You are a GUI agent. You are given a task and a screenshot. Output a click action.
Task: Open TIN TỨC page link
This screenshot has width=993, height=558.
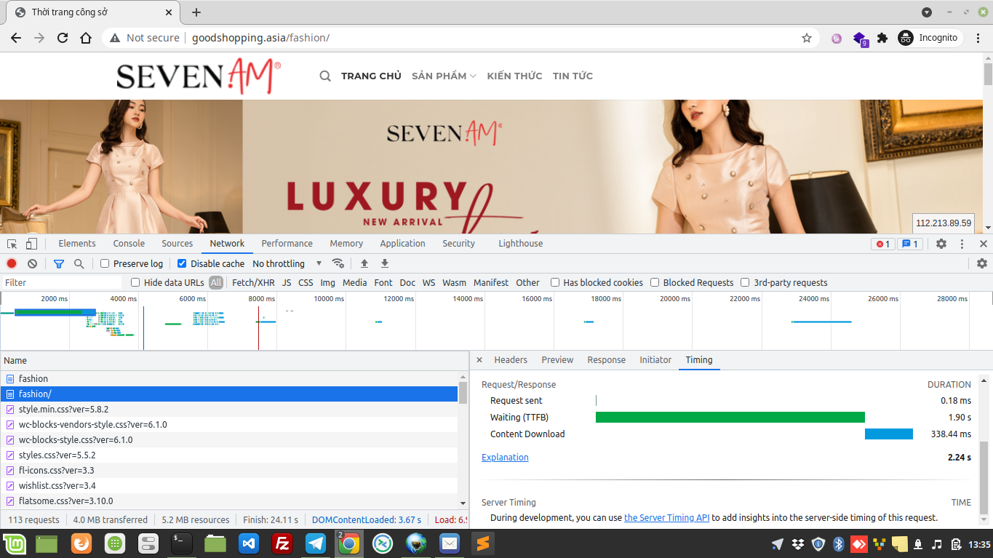573,76
